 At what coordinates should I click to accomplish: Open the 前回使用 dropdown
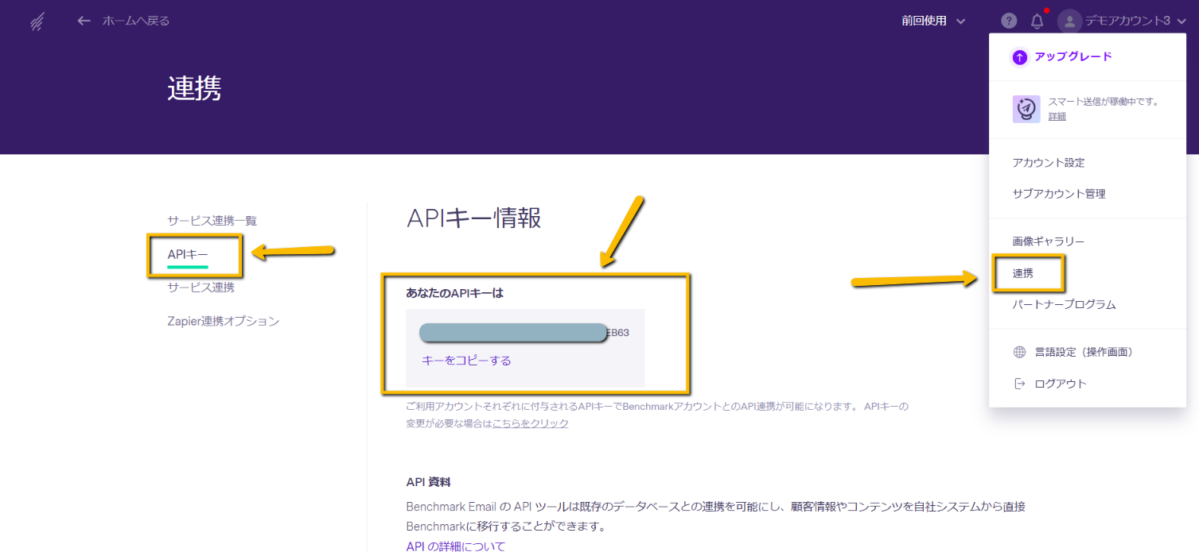pos(933,21)
